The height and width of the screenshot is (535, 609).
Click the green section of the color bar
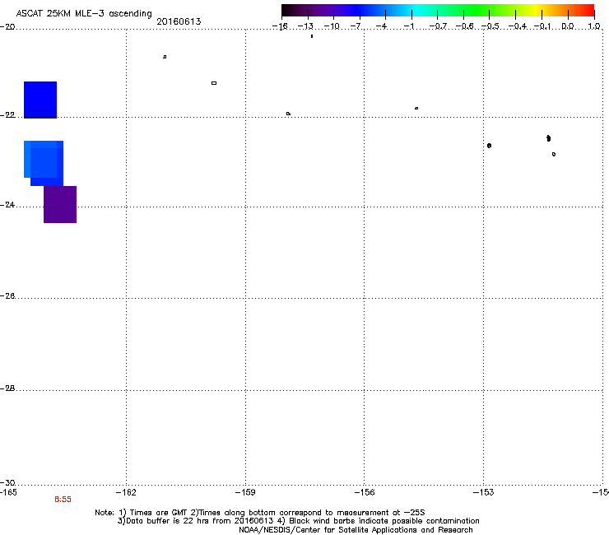[476, 11]
